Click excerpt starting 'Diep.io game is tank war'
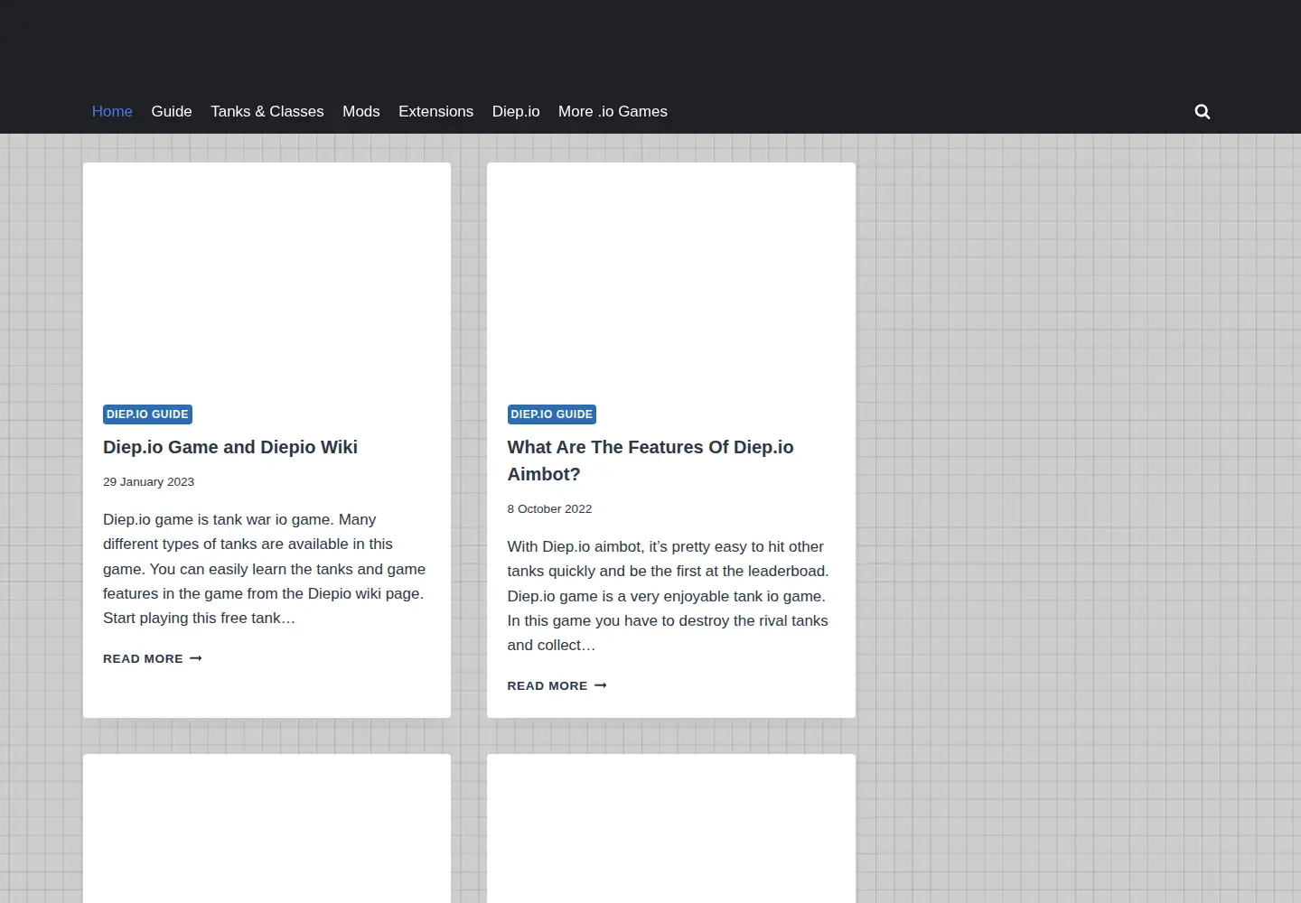The width and height of the screenshot is (1301, 903). pyautogui.click(x=265, y=569)
